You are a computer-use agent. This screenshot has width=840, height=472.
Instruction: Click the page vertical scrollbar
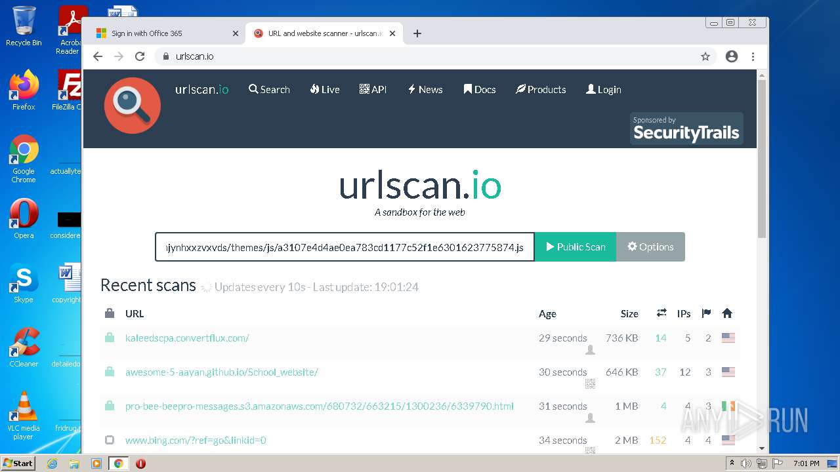point(762,159)
